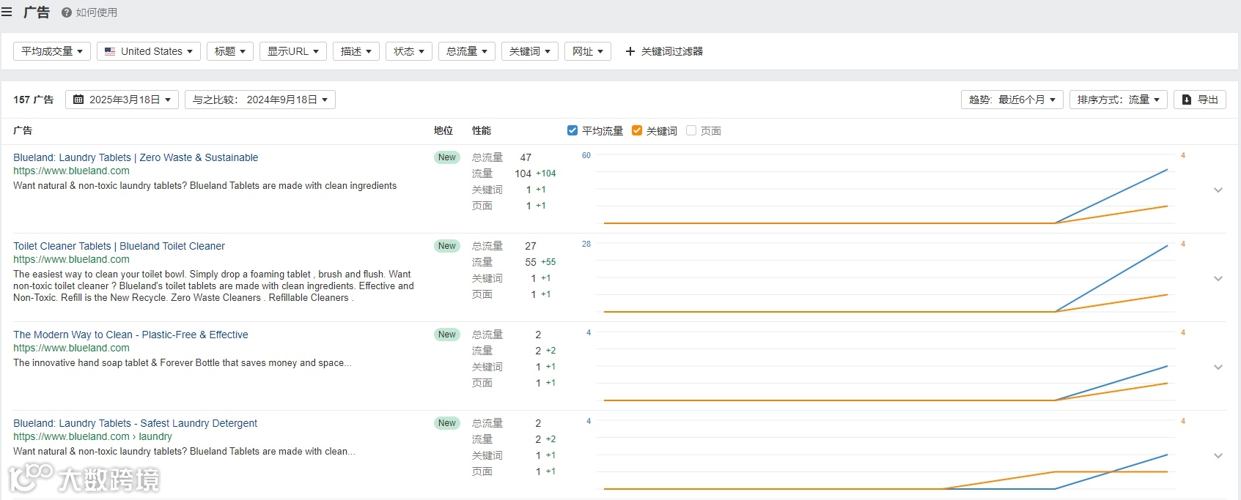Open blueland.com URL under Modern Way ad
This screenshot has width=1241, height=500.
tap(71, 348)
